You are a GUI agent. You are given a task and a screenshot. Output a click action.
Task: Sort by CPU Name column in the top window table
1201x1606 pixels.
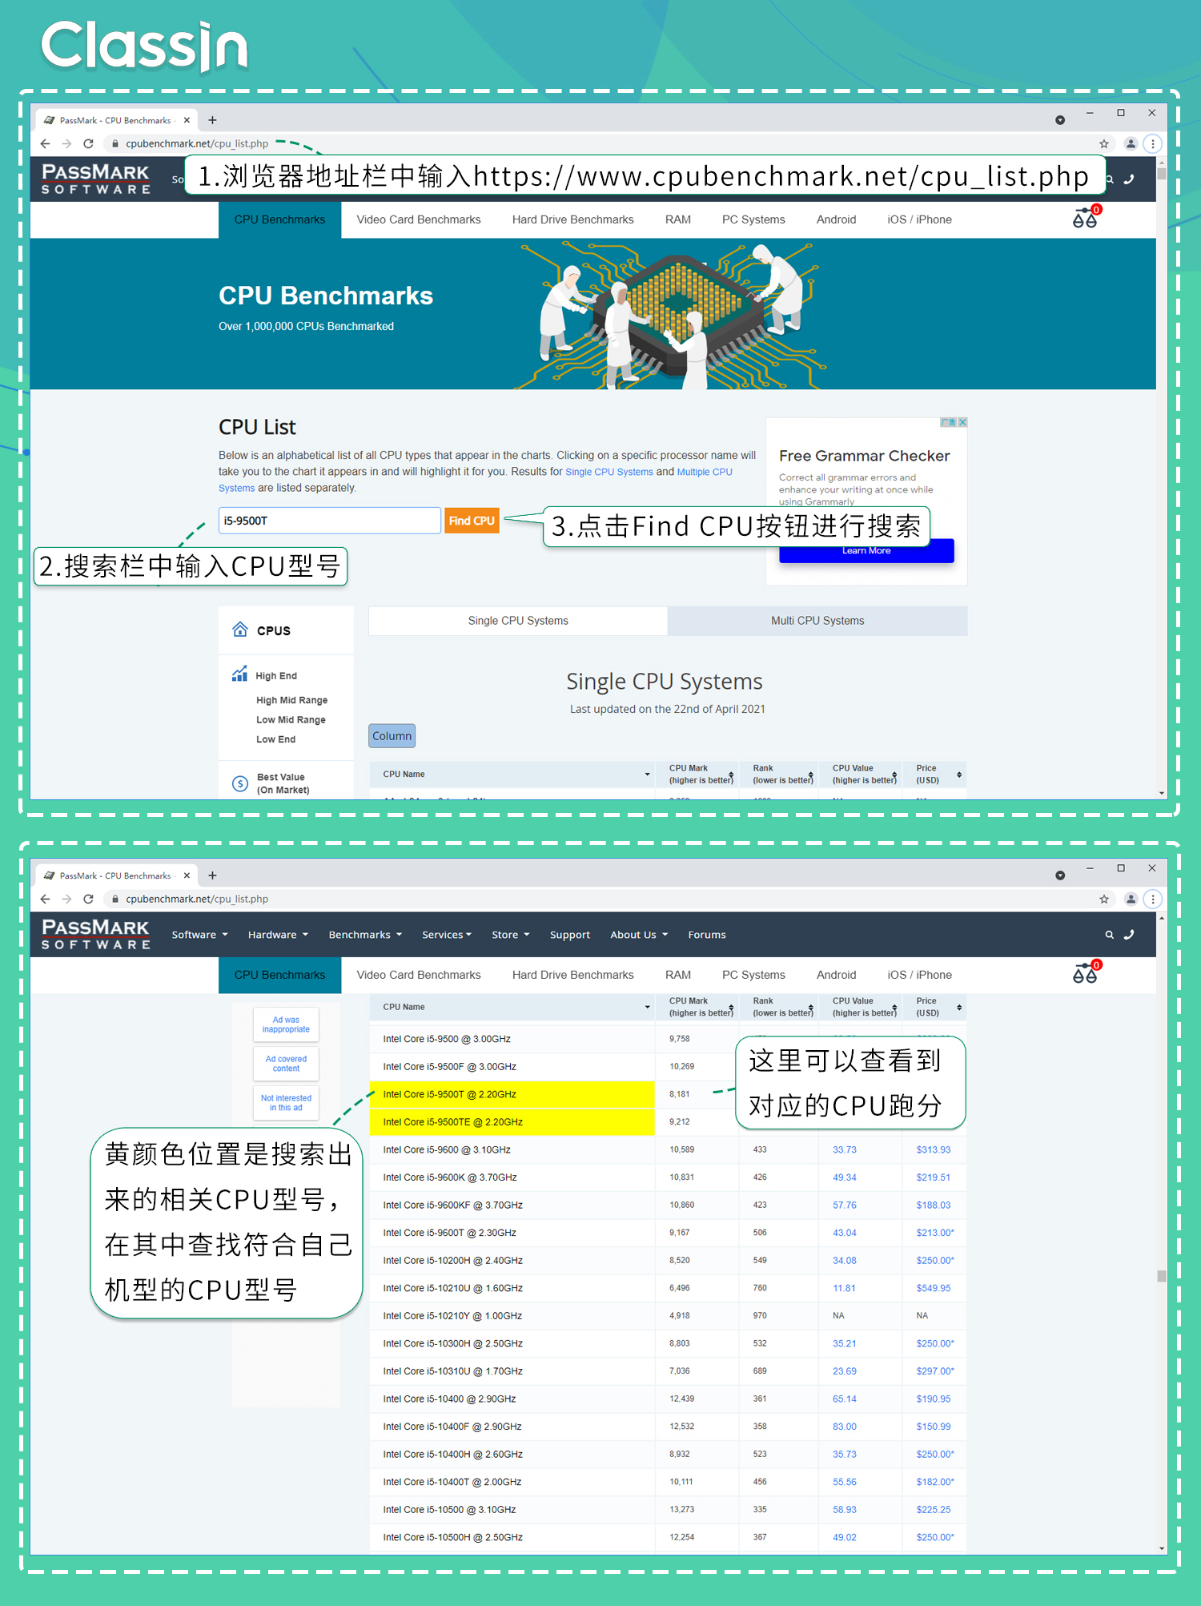[x=512, y=775]
